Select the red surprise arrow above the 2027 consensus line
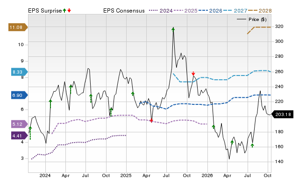 pyautogui.click(x=193, y=74)
